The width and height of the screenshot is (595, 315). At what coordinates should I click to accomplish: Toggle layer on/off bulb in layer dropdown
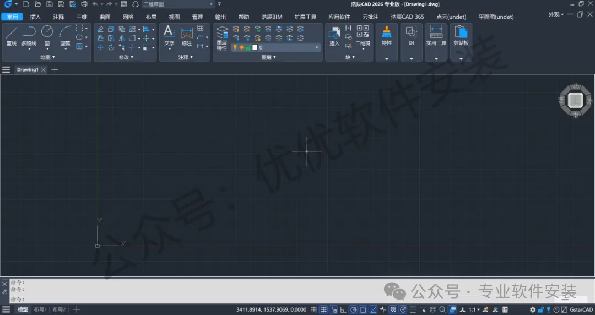click(235, 47)
